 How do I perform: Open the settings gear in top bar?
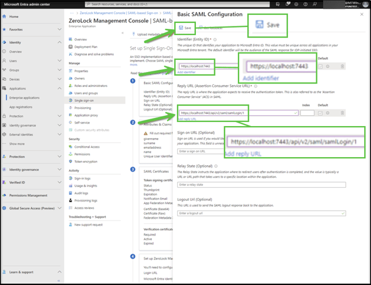pyautogui.click(x=296, y=4)
